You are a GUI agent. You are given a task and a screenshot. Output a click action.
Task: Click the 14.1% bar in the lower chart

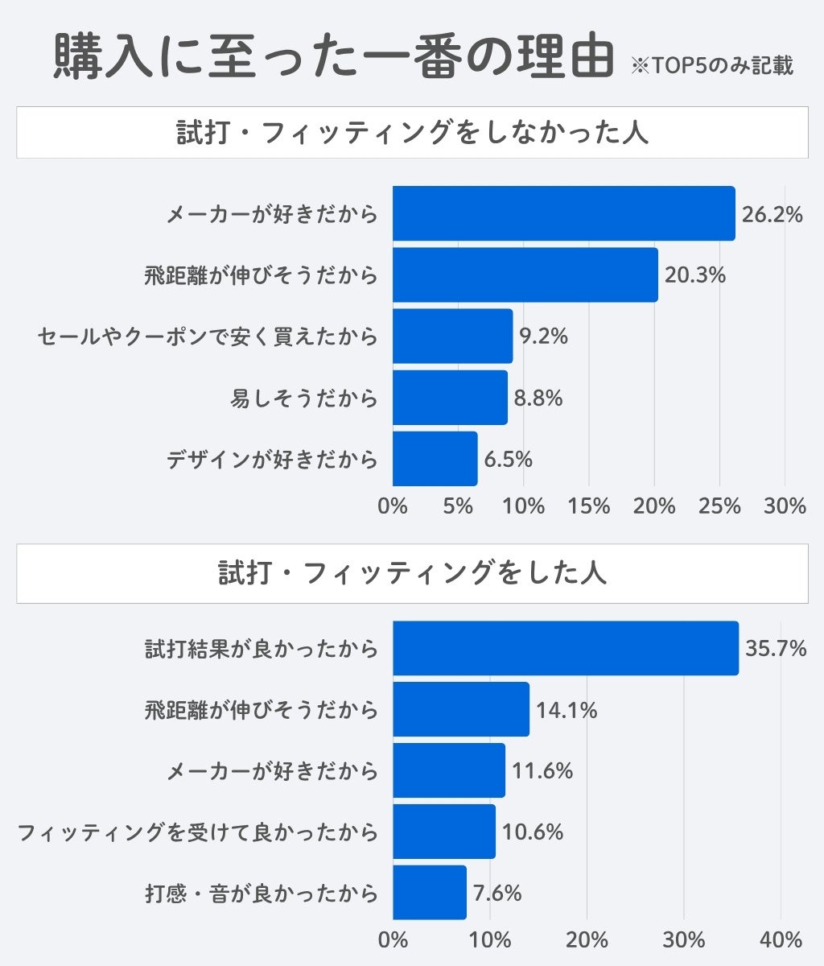pyautogui.click(x=461, y=709)
